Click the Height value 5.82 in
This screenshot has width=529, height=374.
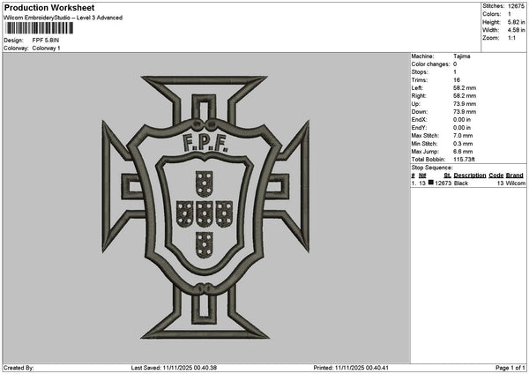516,22
